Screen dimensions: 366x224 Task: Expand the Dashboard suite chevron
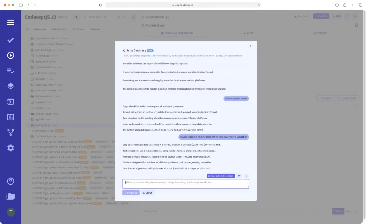(x=29, y=61)
